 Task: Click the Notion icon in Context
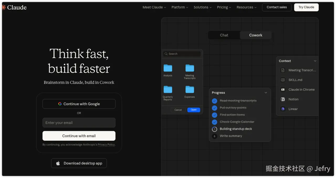pyautogui.click(x=283, y=99)
